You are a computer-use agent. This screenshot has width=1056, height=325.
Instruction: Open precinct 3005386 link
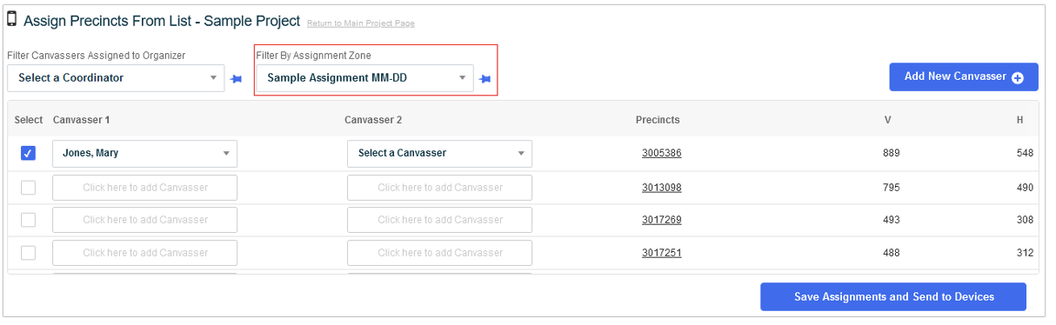point(662,153)
